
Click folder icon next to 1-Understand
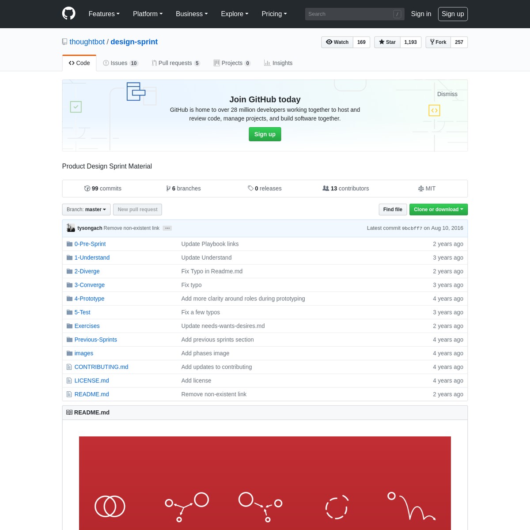pos(69,257)
